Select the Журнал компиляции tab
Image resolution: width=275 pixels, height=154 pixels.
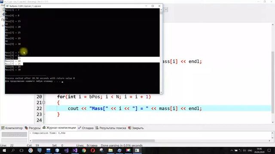point(59,128)
